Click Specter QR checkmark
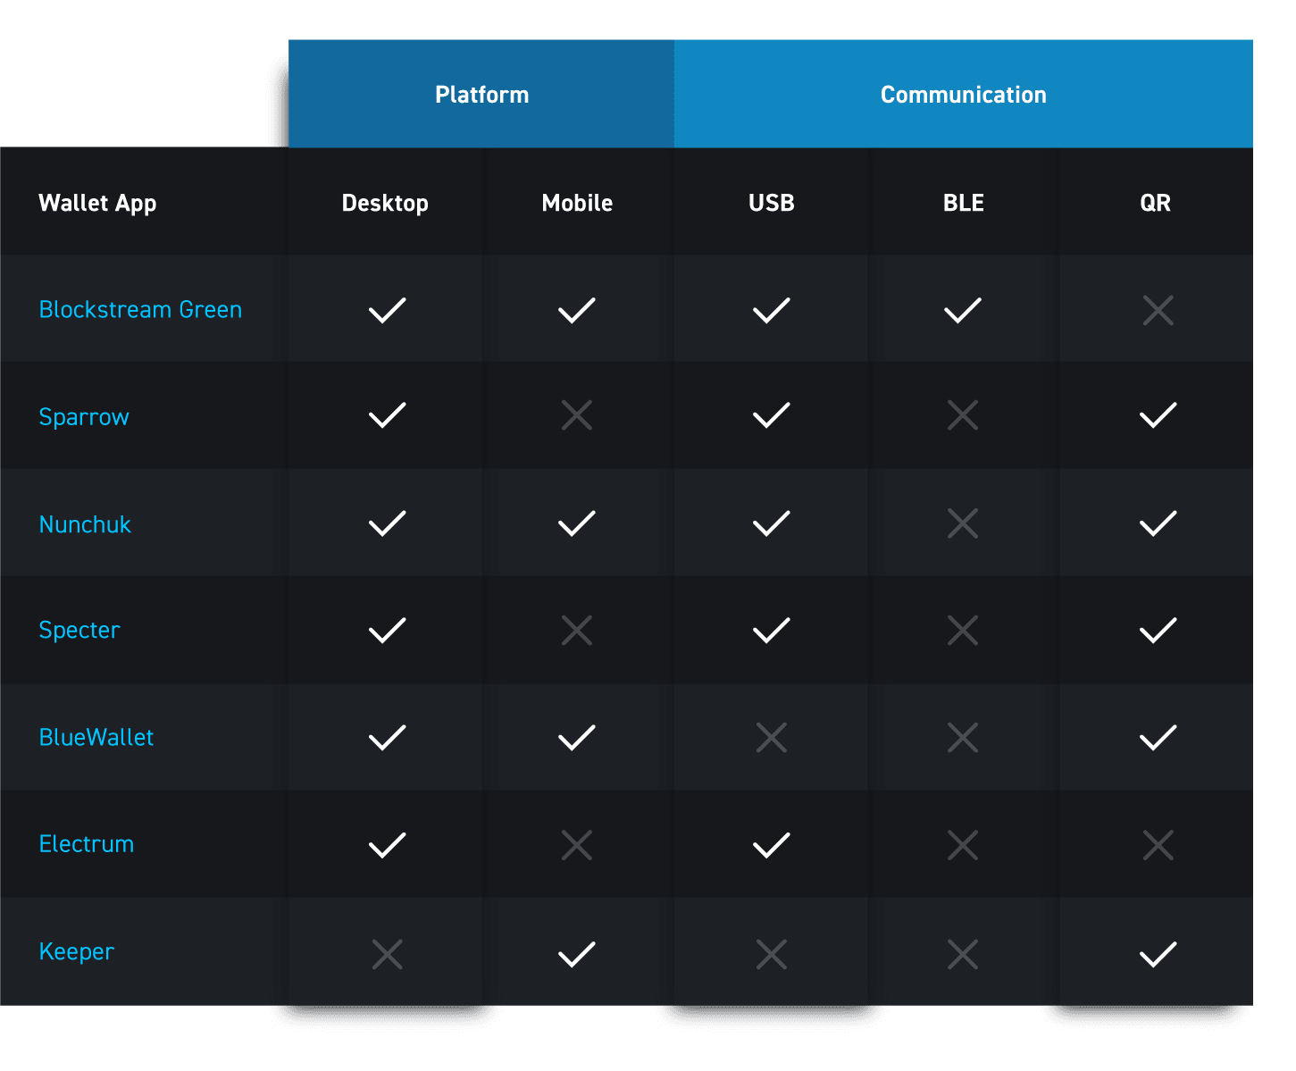The height and width of the screenshot is (1071, 1296). [1158, 631]
